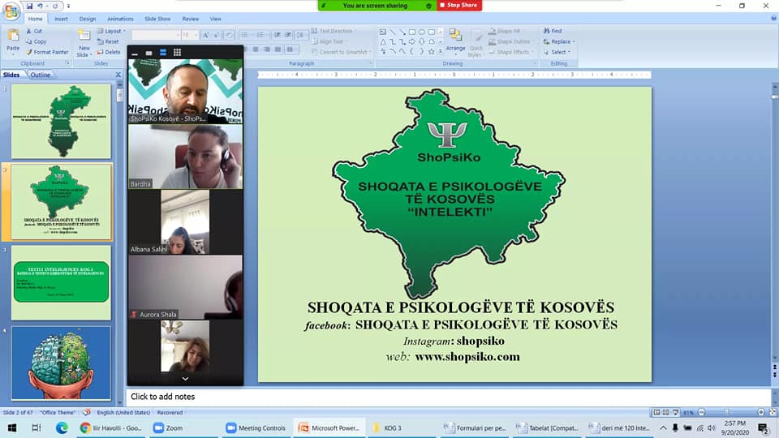Screen dimensions: 779x438
Task: Undo last action in Quick Access
Action: pos(41,6)
